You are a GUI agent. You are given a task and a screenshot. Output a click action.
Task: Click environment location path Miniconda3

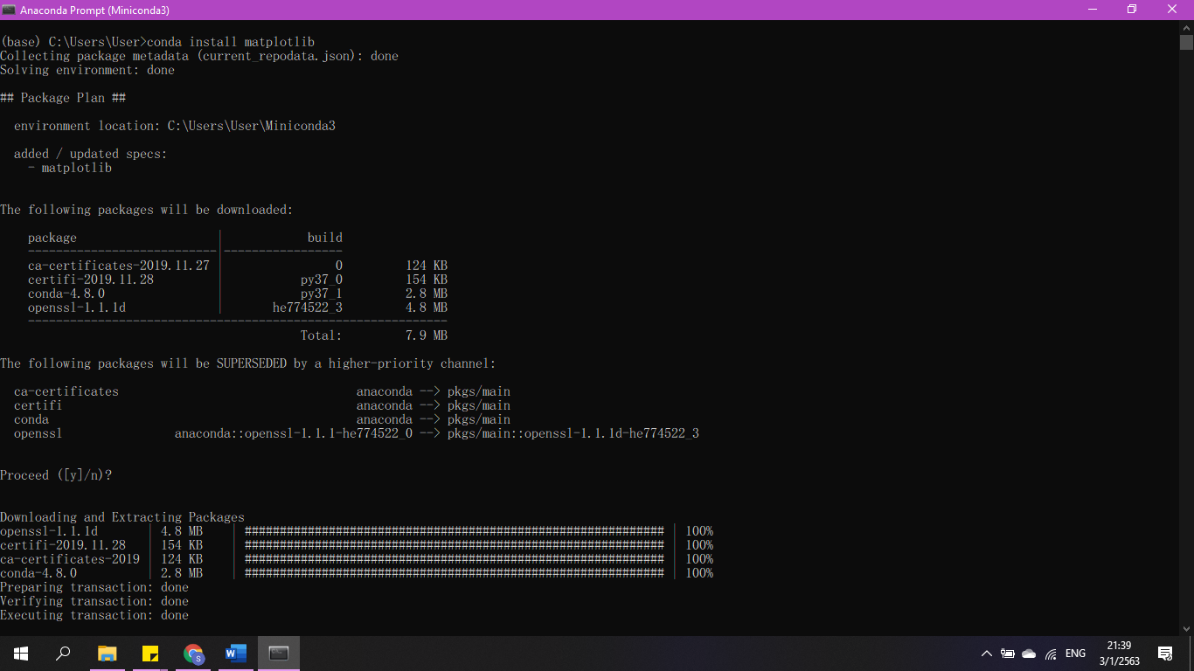(x=252, y=126)
